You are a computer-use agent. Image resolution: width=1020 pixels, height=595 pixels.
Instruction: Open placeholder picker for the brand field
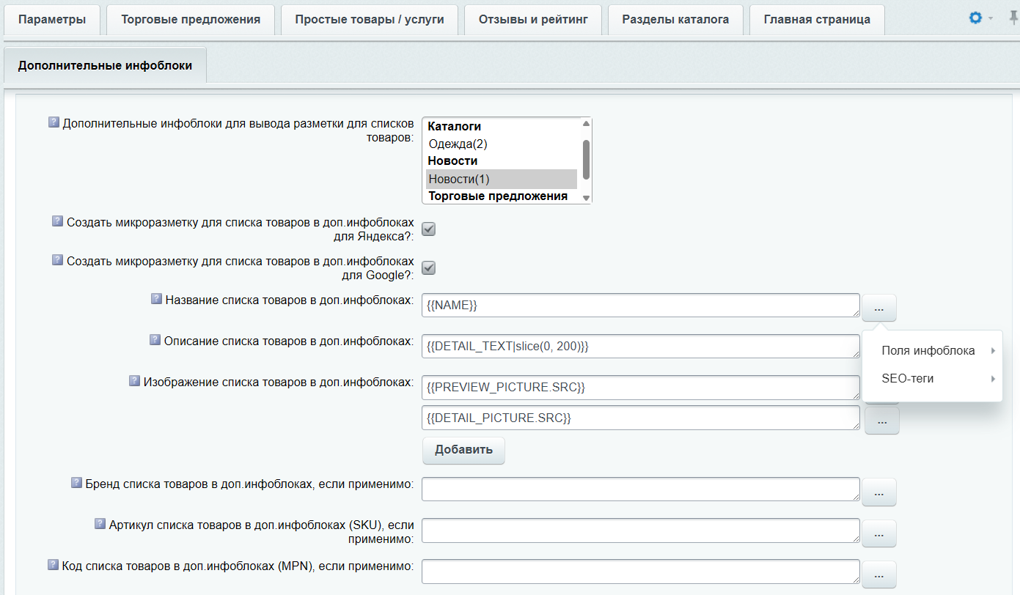point(879,492)
